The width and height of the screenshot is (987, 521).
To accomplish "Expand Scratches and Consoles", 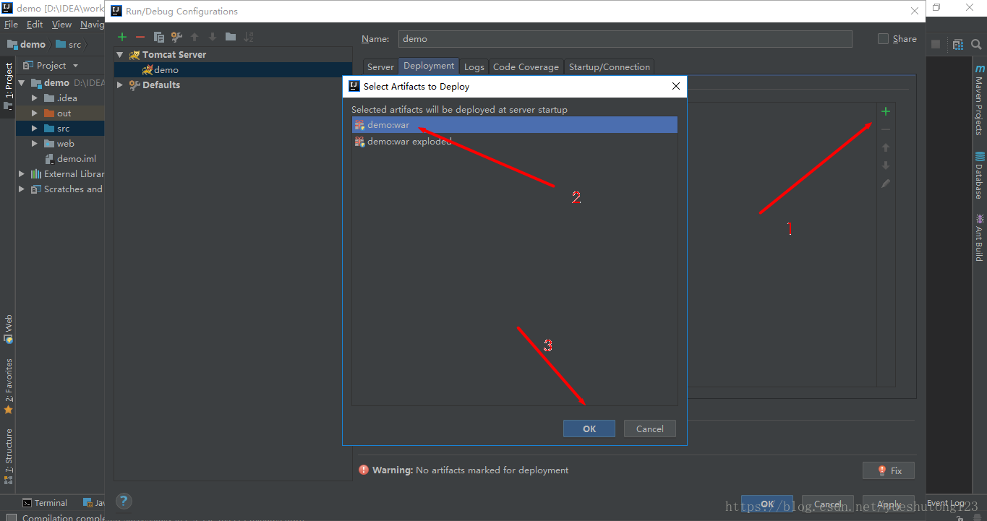I will (22, 189).
